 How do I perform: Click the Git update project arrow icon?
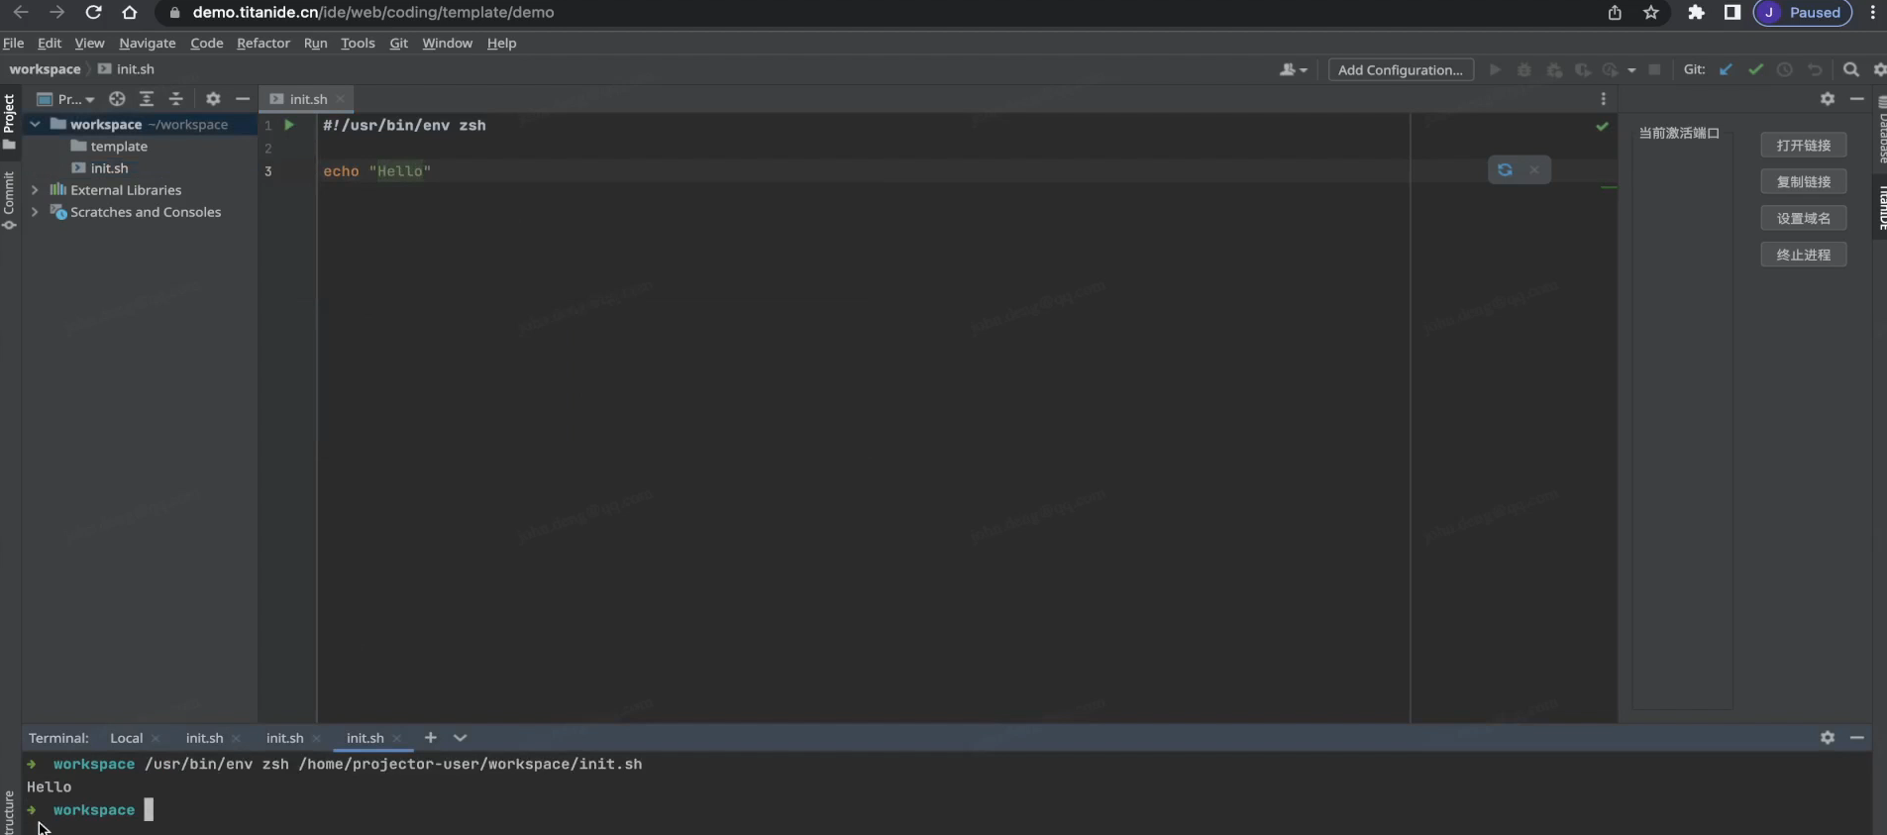pos(1726,69)
